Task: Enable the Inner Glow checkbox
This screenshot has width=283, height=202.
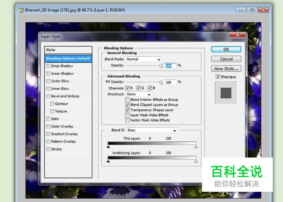Action: point(48,89)
